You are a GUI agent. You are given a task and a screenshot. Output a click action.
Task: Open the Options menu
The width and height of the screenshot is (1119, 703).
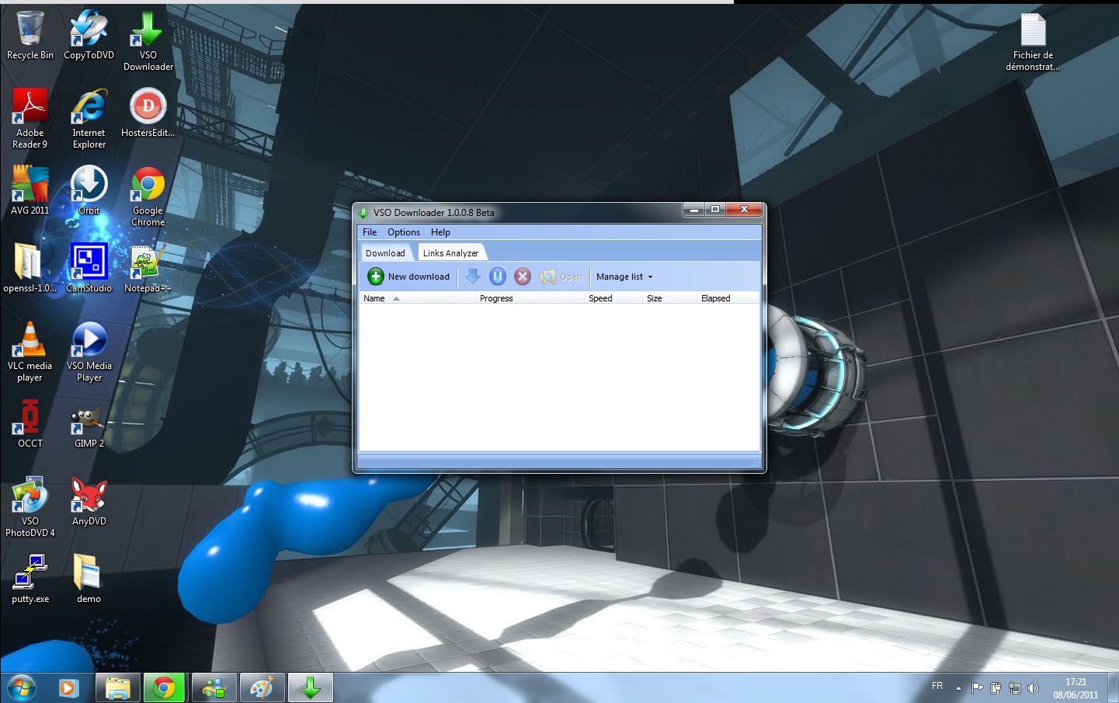click(x=404, y=232)
